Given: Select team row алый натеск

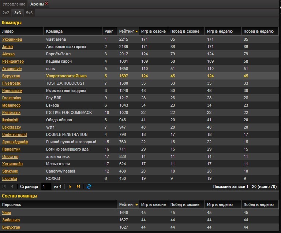Looking at the screenshot, I should [x=139, y=157].
